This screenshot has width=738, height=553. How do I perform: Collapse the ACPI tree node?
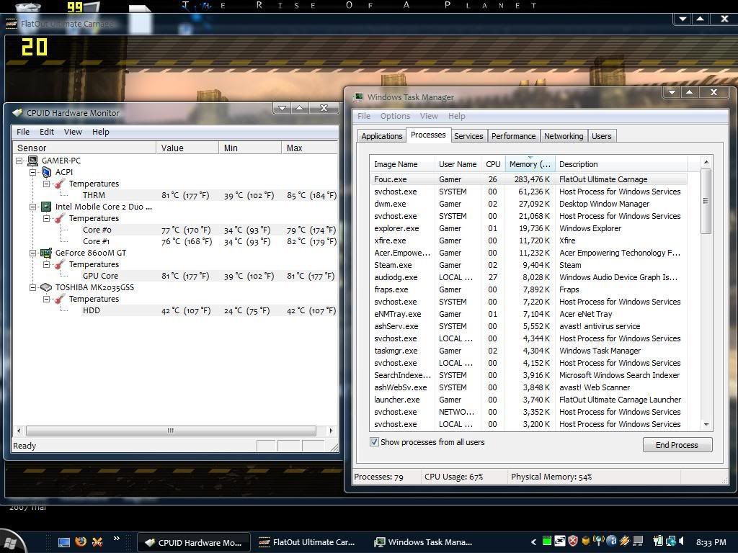click(32, 172)
